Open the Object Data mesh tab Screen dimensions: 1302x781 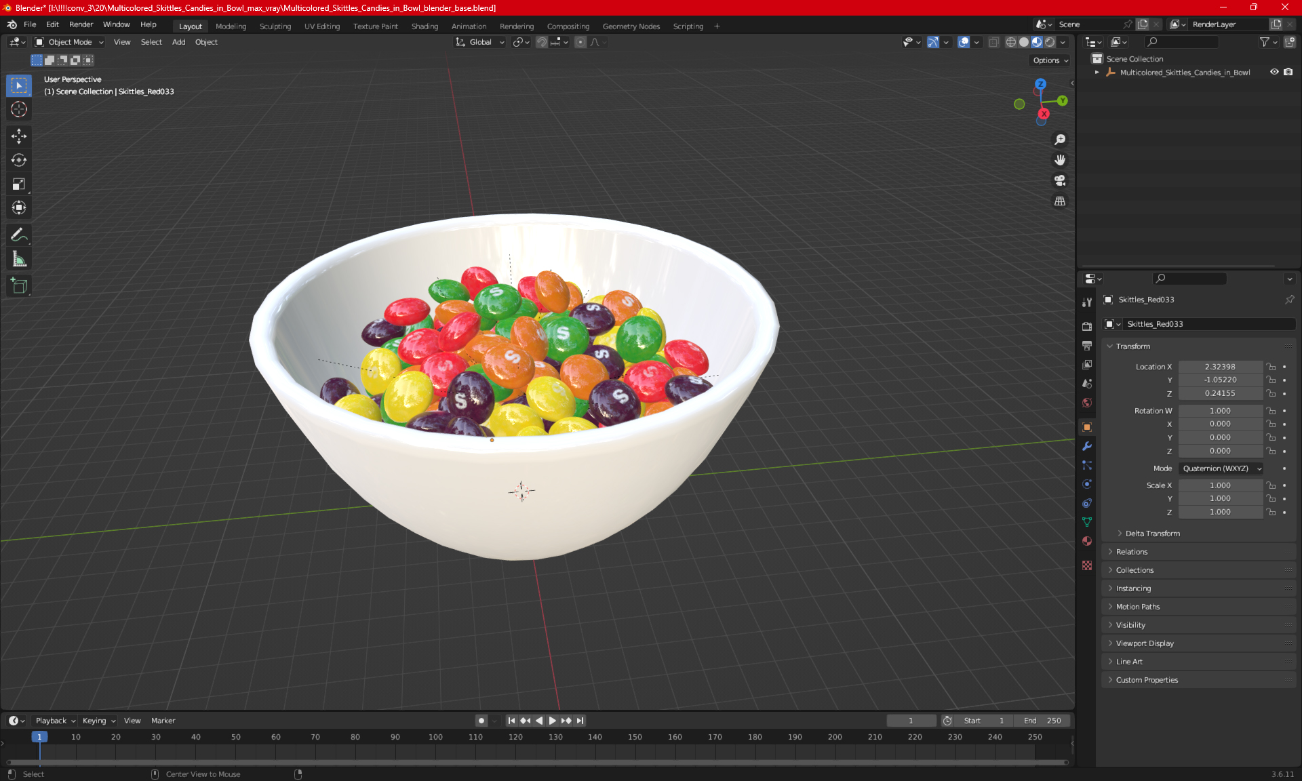tap(1087, 522)
